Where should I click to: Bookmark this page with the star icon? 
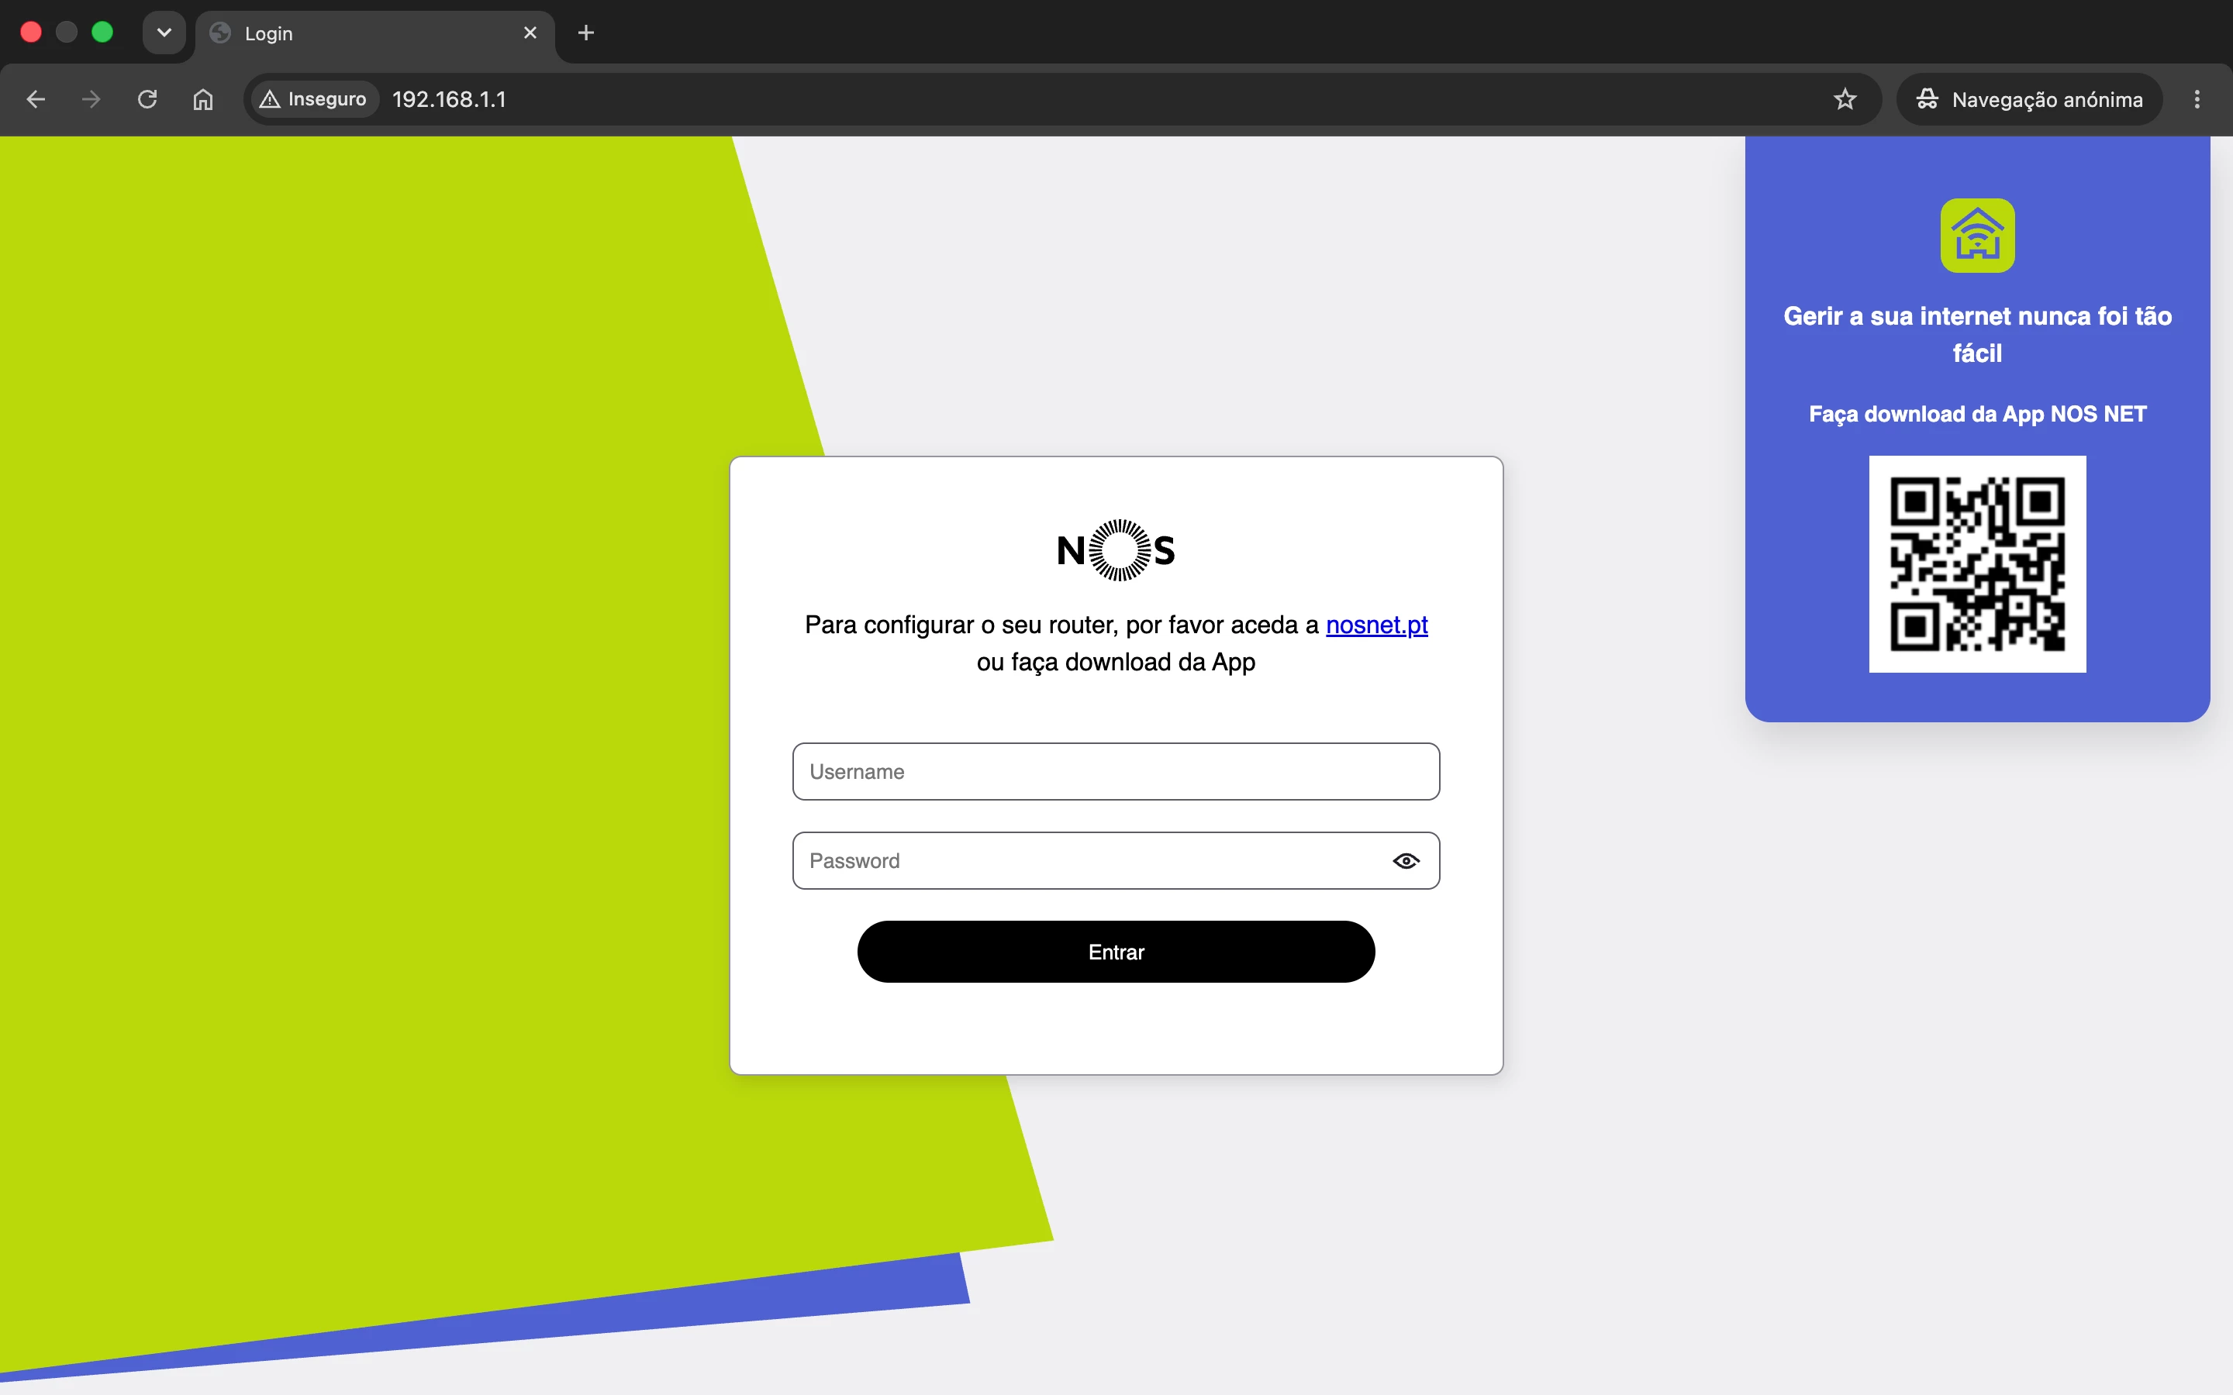click(1845, 100)
